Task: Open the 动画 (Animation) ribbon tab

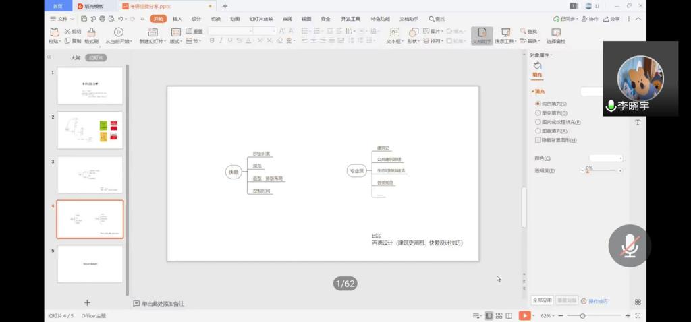Action: tap(235, 19)
